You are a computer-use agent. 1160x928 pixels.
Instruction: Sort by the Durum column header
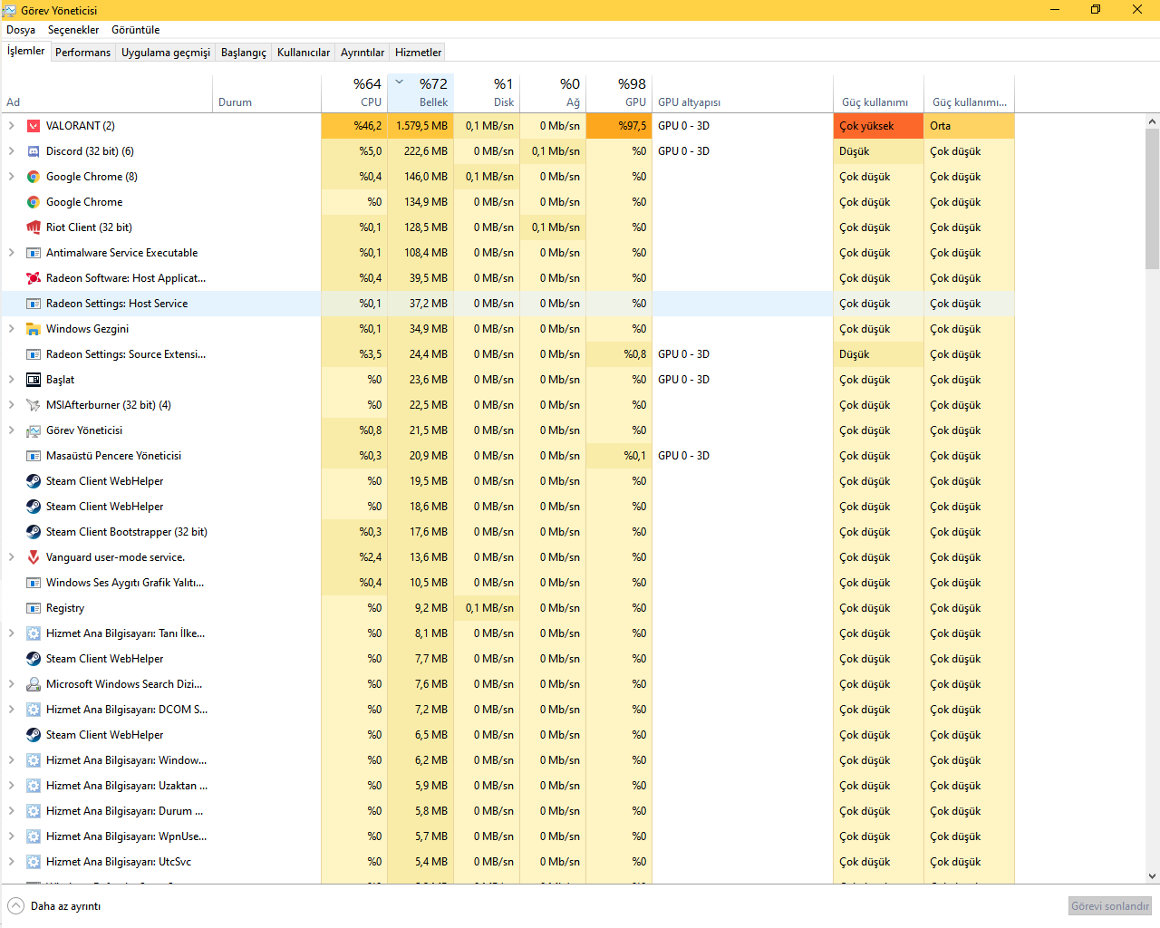click(266, 92)
